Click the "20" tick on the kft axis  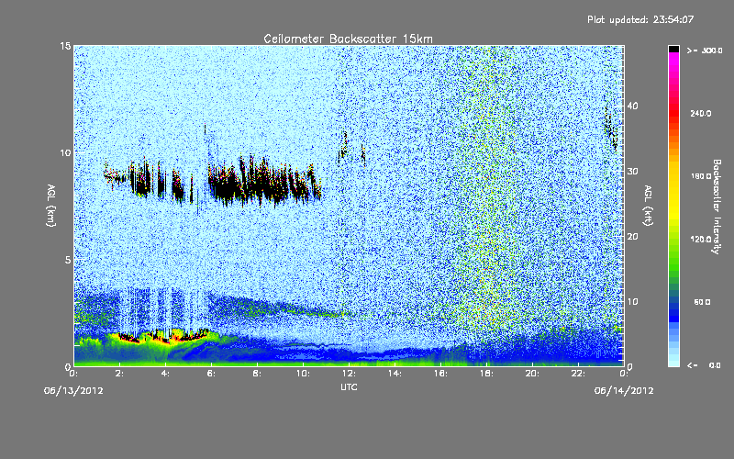(x=632, y=237)
